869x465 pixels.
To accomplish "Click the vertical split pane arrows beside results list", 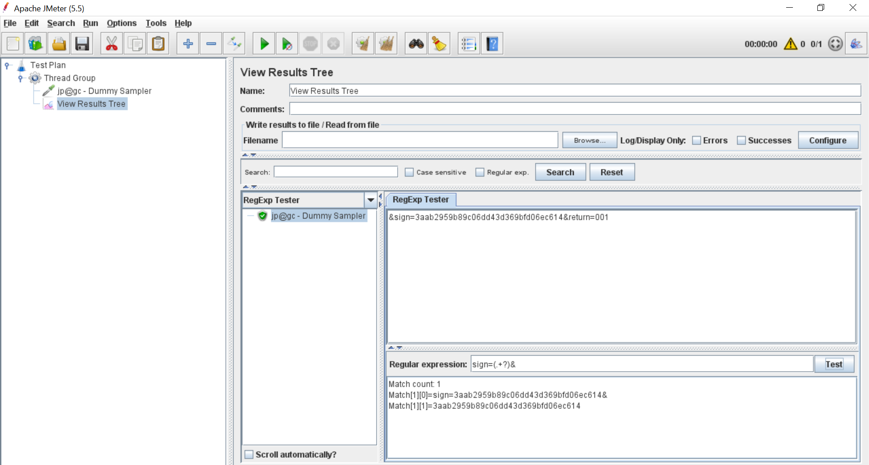I will pyautogui.click(x=380, y=200).
